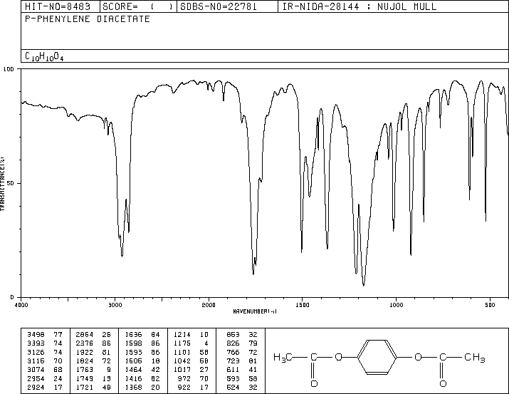Image resolution: width=509 pixels, height=394 pixels.
Task: Click peak value 723 in the table
Action: click(233, 361)
